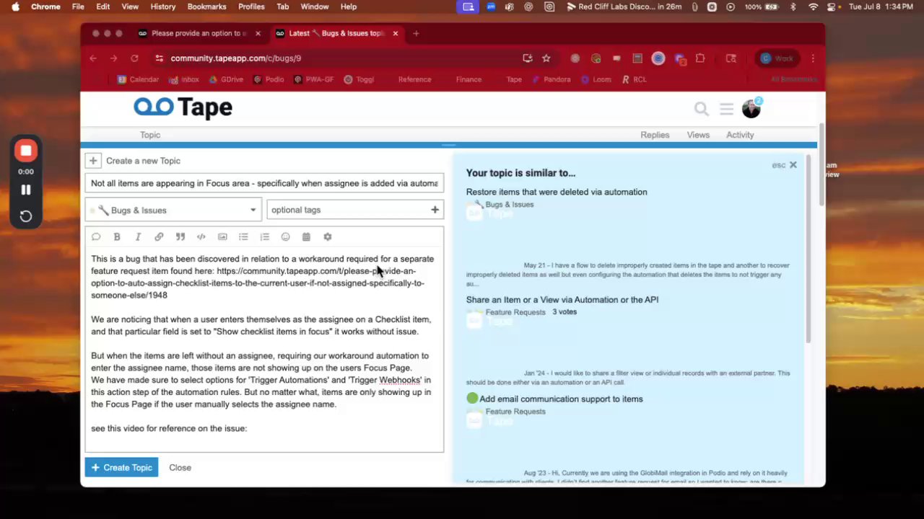Insert a date with the calendar icon
The width and height of the screenshot is (924, 519).
306,236
